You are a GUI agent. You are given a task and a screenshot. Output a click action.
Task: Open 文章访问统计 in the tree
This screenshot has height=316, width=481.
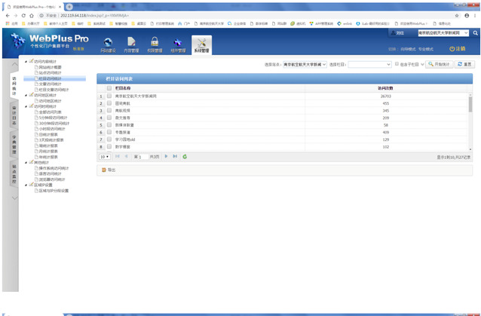coord(50,84)
